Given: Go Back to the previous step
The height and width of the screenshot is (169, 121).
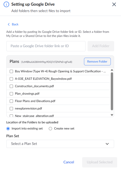Looking at the screenshot, I should [x=13, y=24].
